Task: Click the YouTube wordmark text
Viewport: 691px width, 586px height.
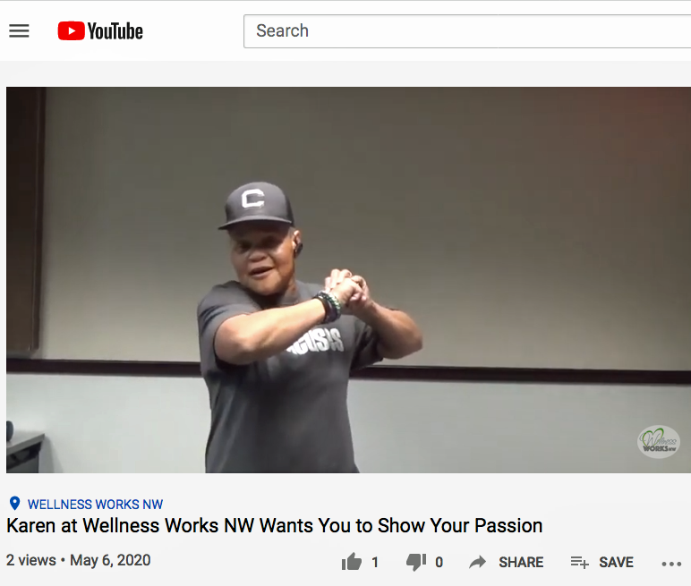Action: coord(115,31)
